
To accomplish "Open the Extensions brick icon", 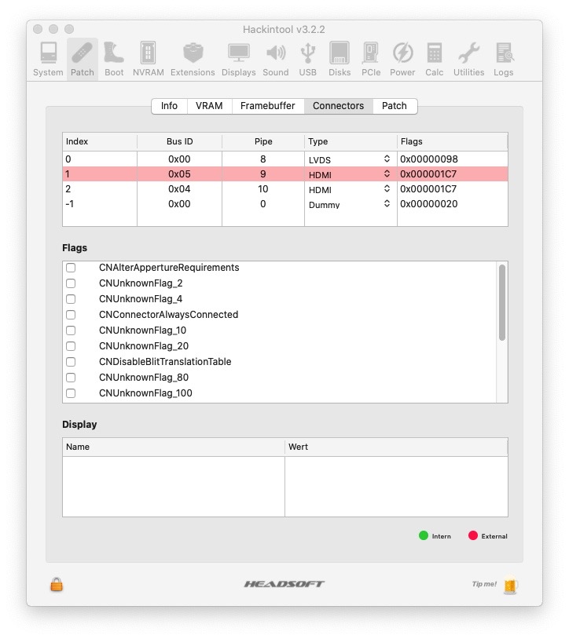I will tap(193, 53).
